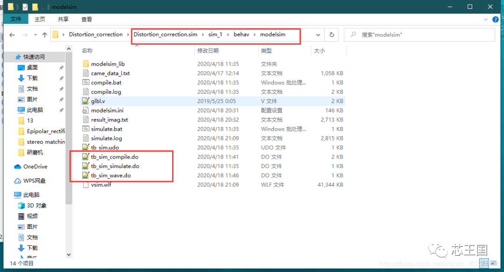Open 视频 folder in navigation pane

[x=28, y=216]
